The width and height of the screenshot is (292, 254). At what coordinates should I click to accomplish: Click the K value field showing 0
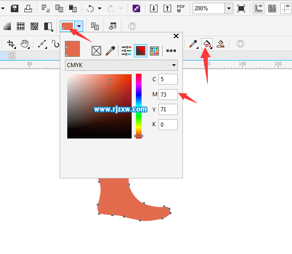(168, 124)
